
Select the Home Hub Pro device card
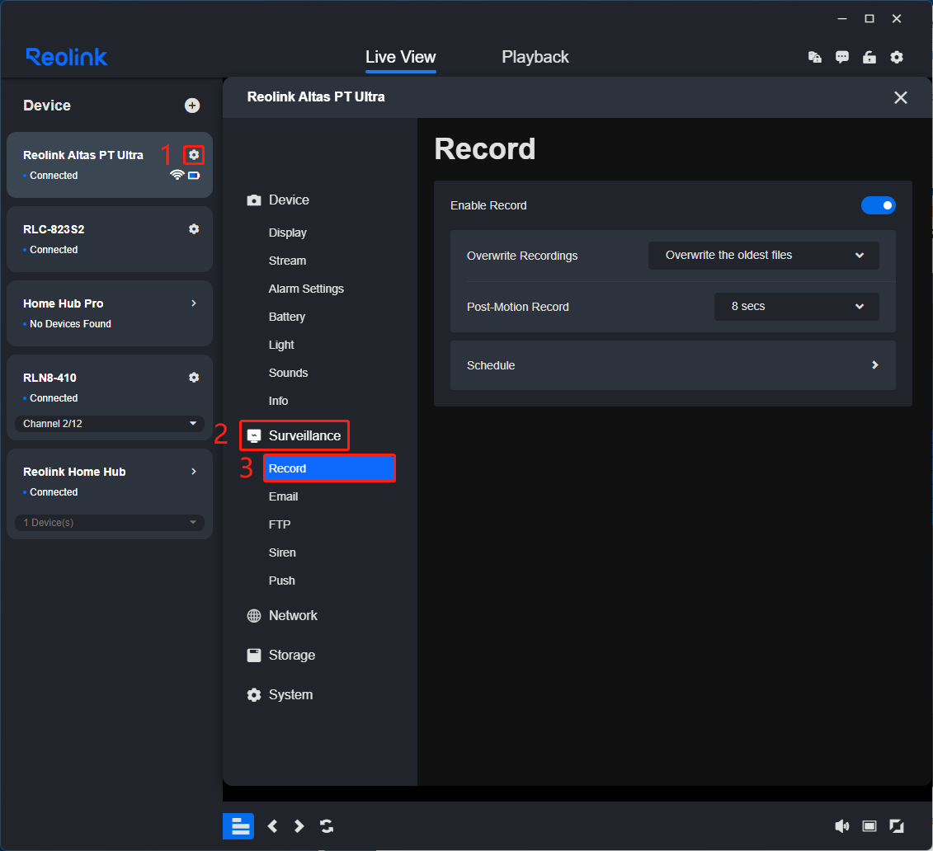[110, 313]
